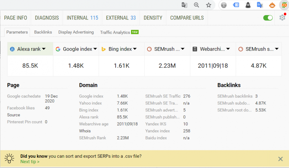Click Yahoo index label under Domain
This screenshot has height=168, width=289.
[x=90, y=103]
